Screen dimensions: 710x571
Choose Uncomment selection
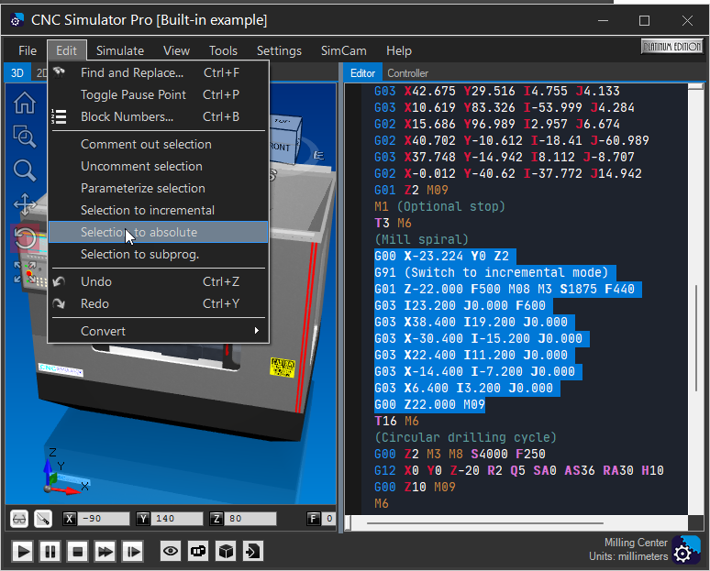coord(158,166)
